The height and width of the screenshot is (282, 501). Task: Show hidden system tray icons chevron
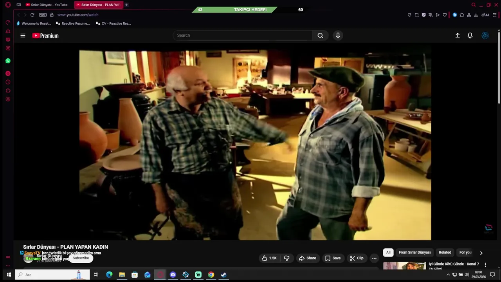click(448, 275)
